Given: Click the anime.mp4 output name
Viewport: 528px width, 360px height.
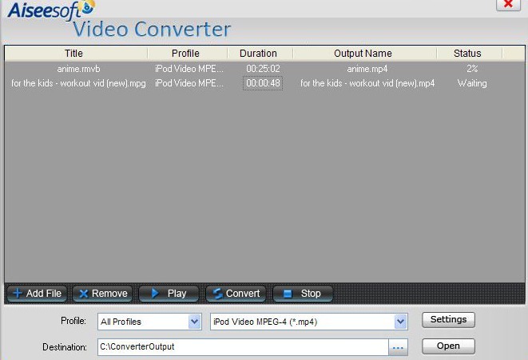Looking at the screenshot, I should (367, 69).
